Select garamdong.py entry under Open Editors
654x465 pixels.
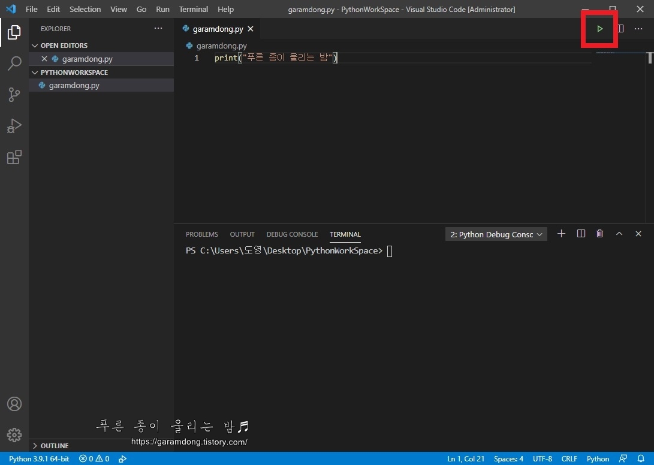101,59
